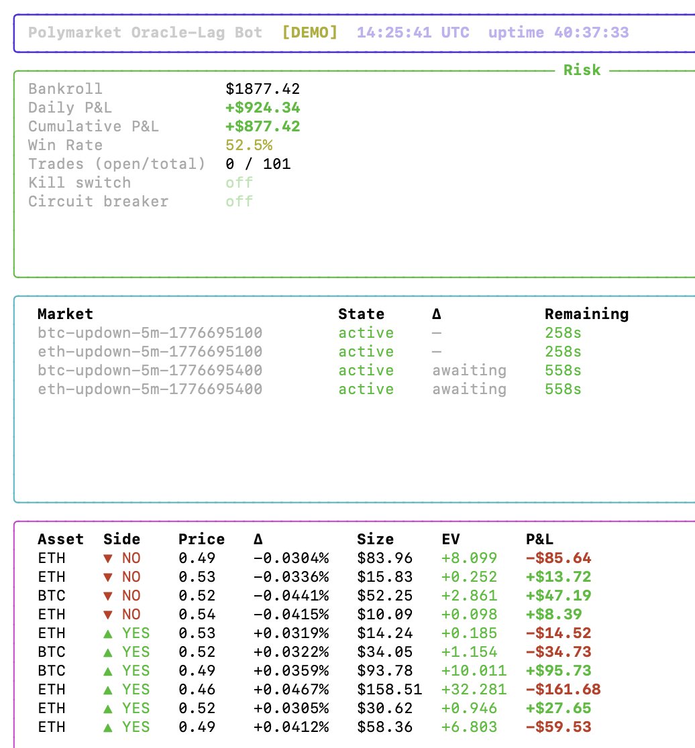Select the delta value +0.0467%
Viewport: 695px width, 748px height.
click(x=290, y=689)
